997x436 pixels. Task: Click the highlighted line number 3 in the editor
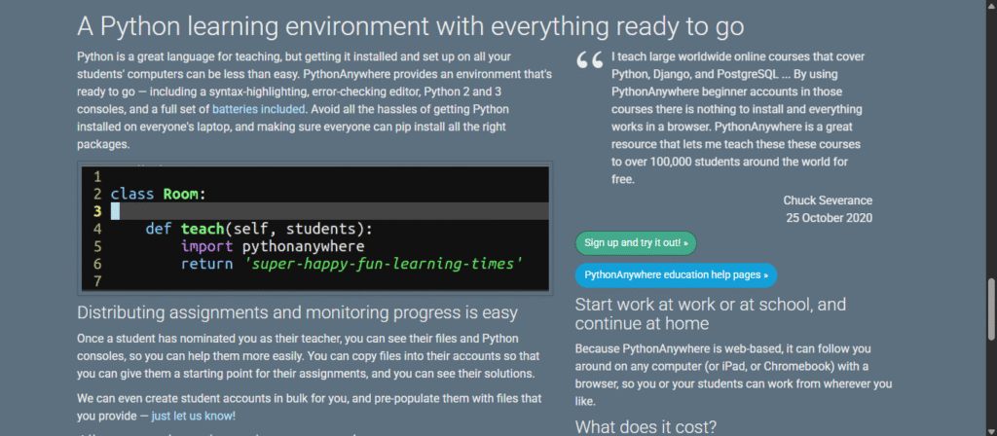point(97,211)
